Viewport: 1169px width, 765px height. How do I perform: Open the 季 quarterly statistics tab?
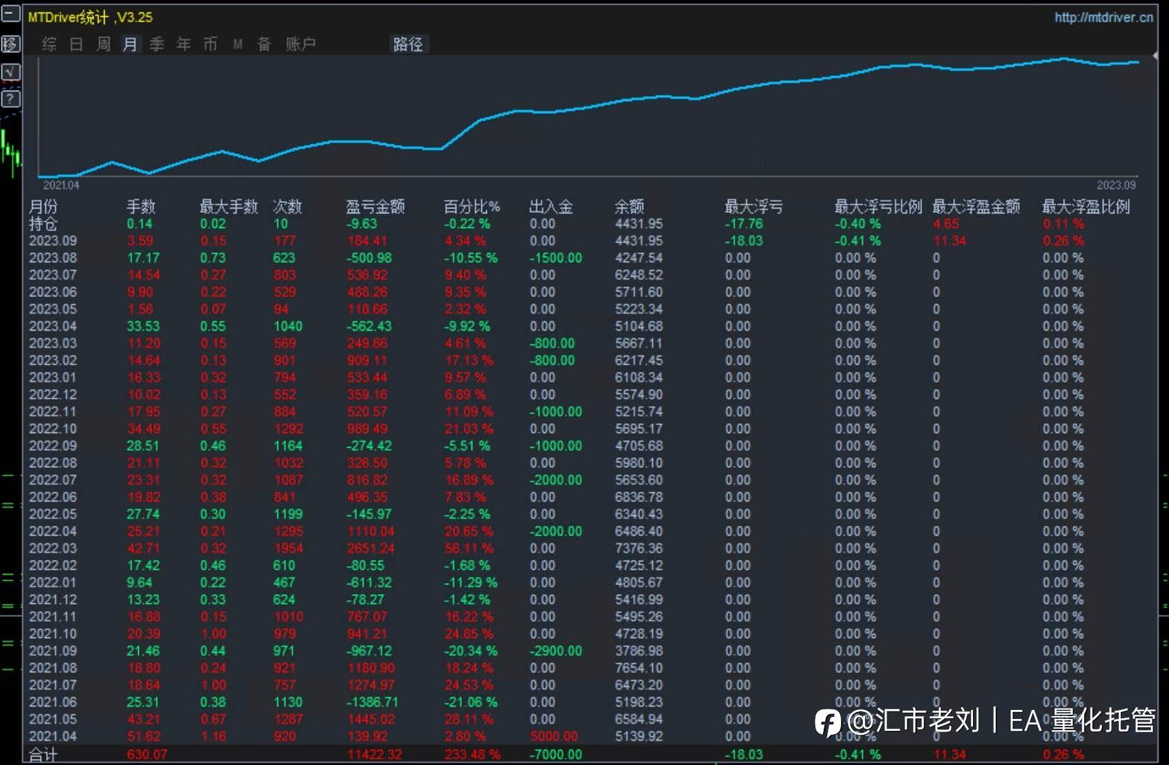coord(157,45)
